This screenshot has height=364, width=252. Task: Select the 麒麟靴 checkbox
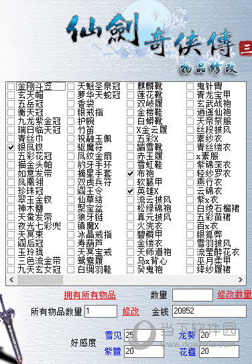[x=131, y=87]
